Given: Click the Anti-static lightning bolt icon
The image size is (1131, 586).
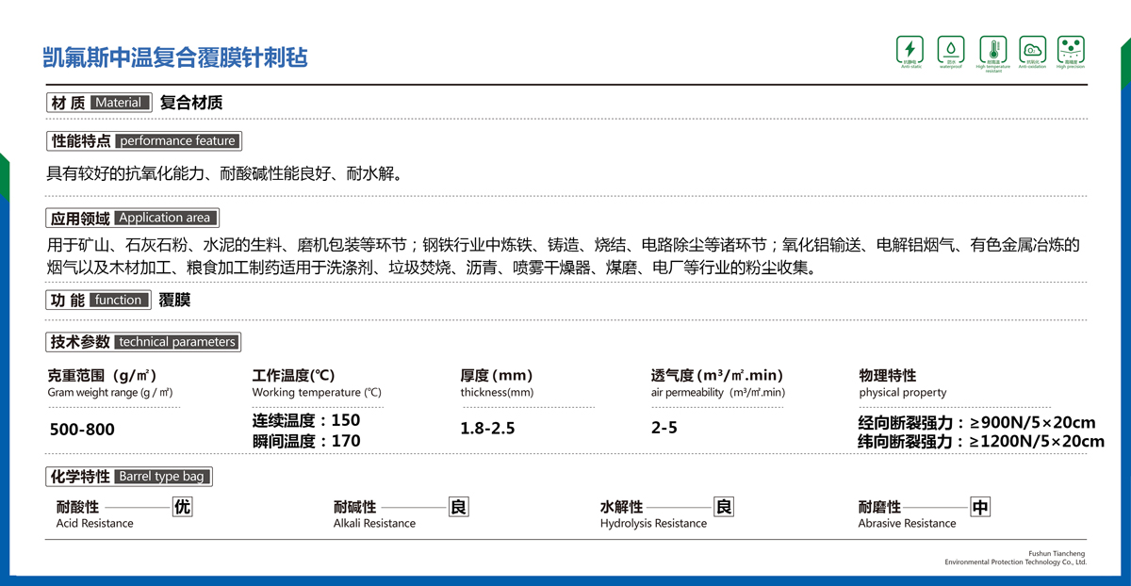Looking at the screenshot, I should pos(910,49).
